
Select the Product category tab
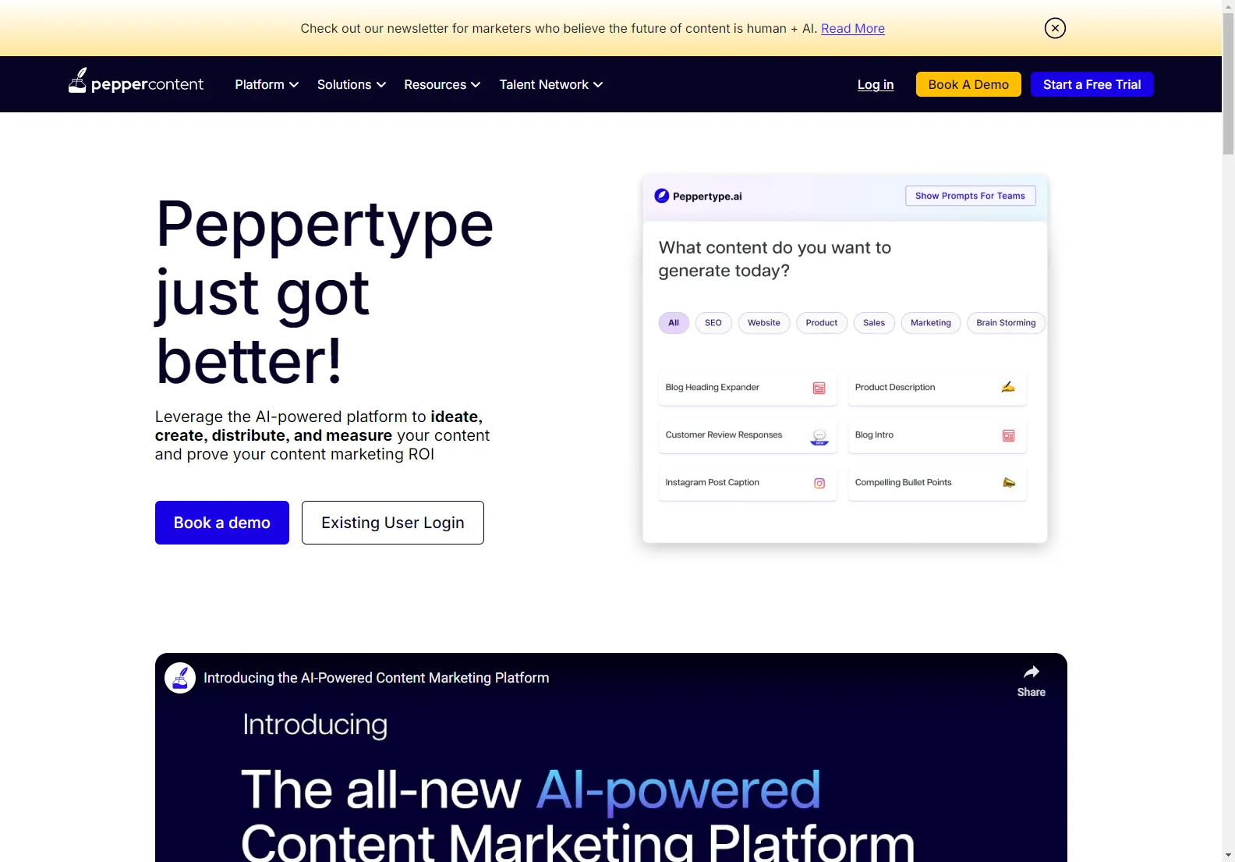822,323
